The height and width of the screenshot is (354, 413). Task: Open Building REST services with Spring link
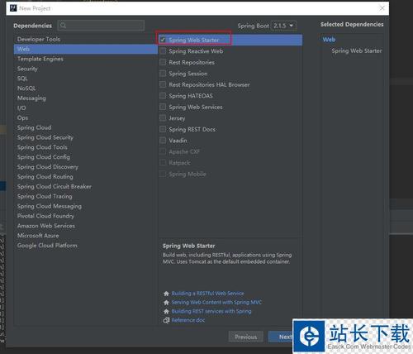click(x=211, y=311)
